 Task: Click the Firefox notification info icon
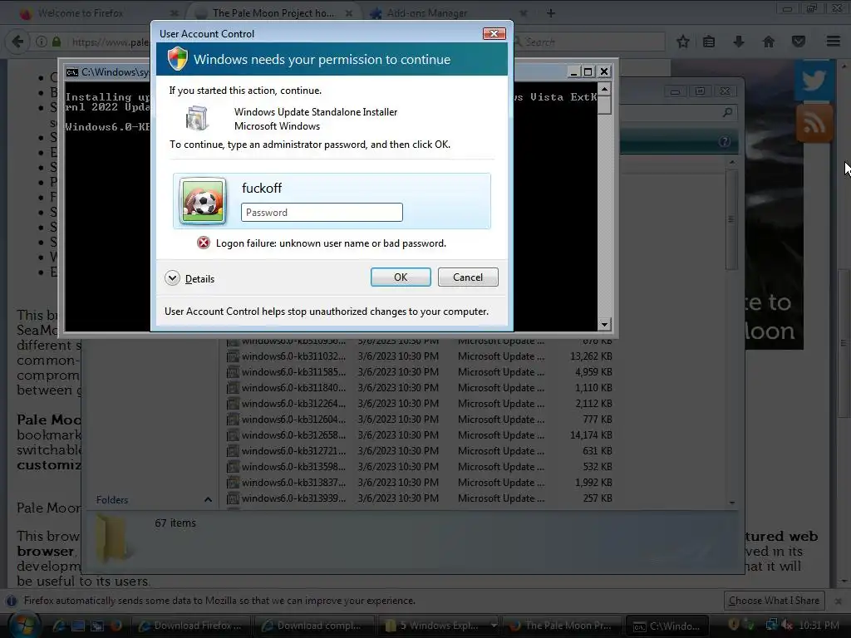(11, 601)
